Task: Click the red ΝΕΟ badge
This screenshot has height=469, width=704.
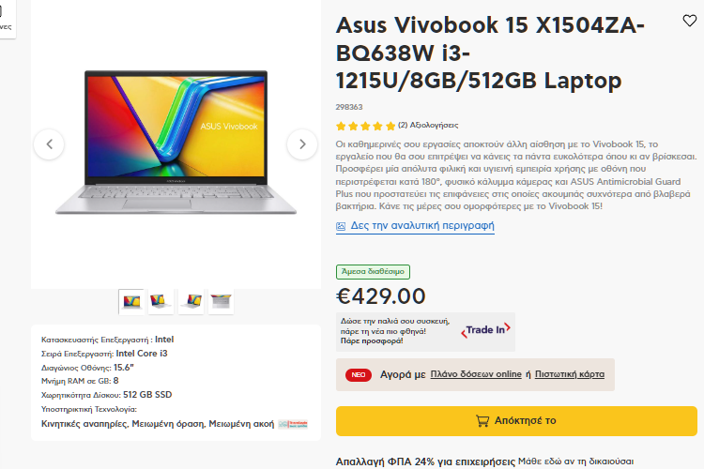Action: [x=359, y=375]
